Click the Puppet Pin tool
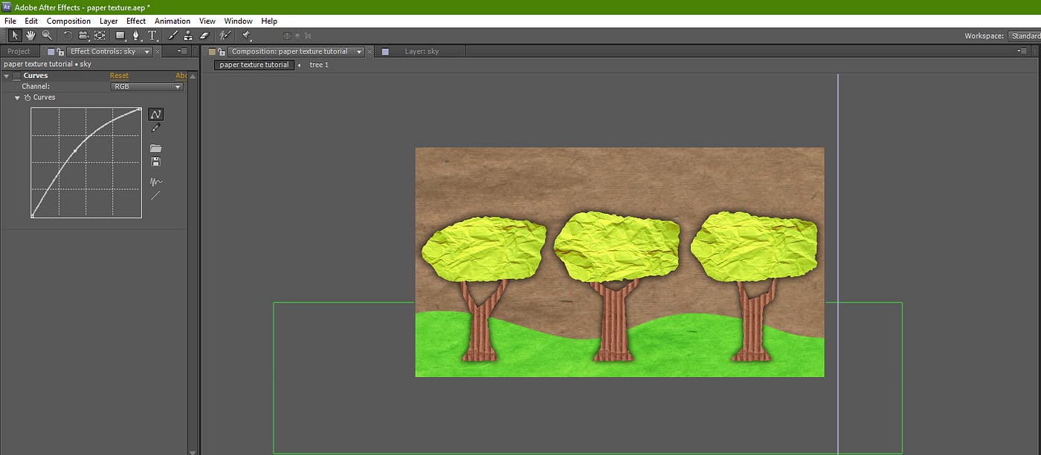 click(246, 36)
